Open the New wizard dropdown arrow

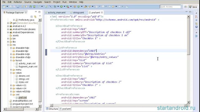click(x=7, y=7)
